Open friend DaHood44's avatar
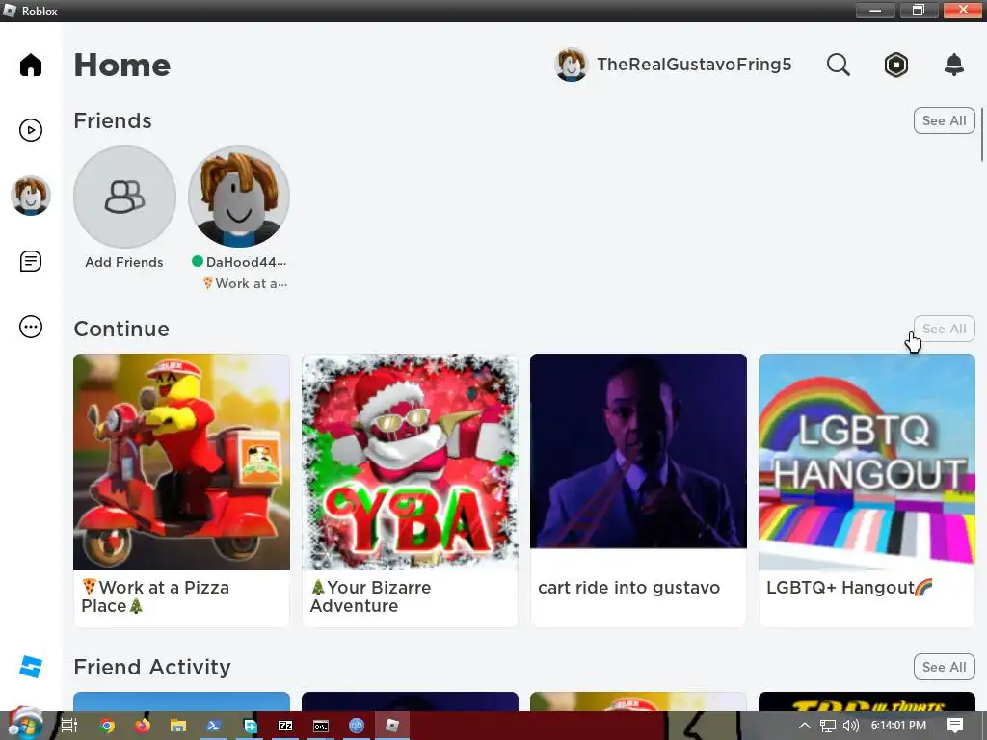The height and width of the screenshot is (740, 987). pyautogui.click(x=239, y=197)
